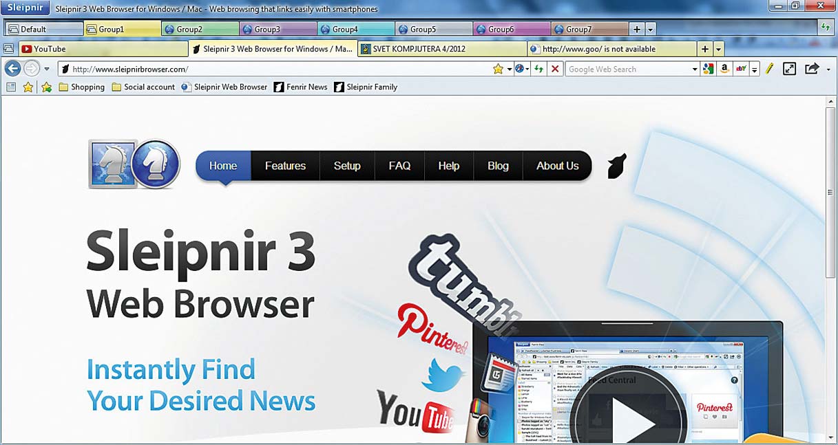Open navigation history dropdown beside Forward button
This screenshot has width=838, height=445.
tap(47, 69)
